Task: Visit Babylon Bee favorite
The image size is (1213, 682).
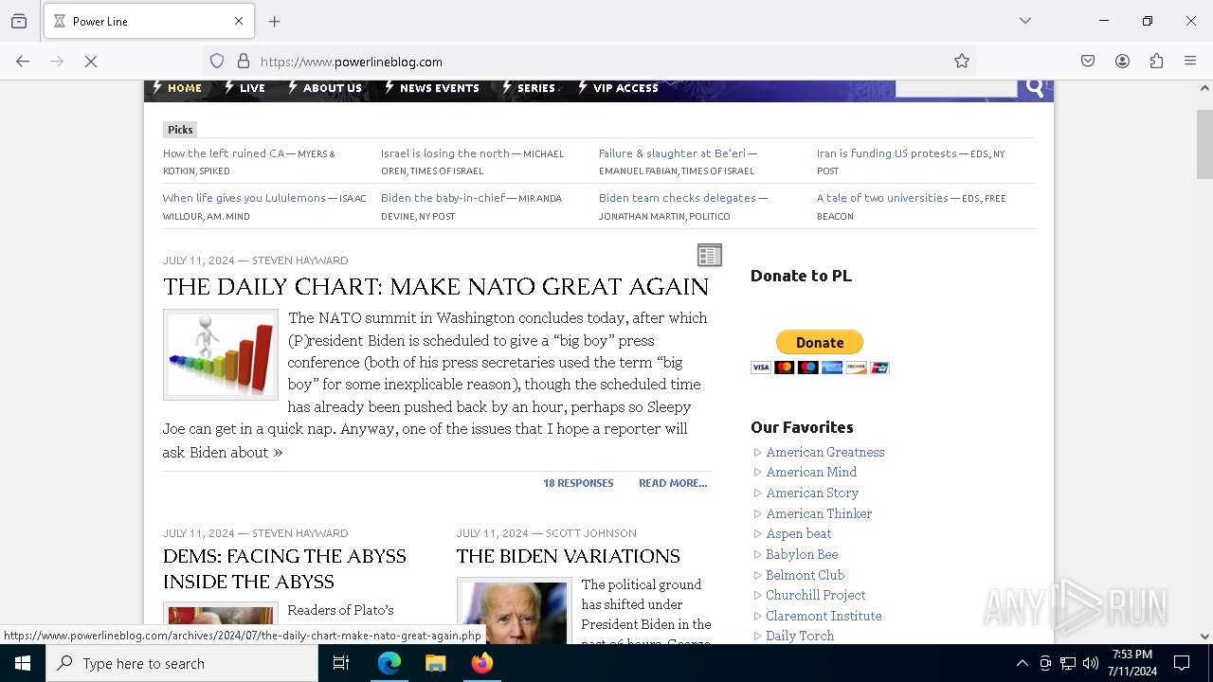Action: [802, 554]
